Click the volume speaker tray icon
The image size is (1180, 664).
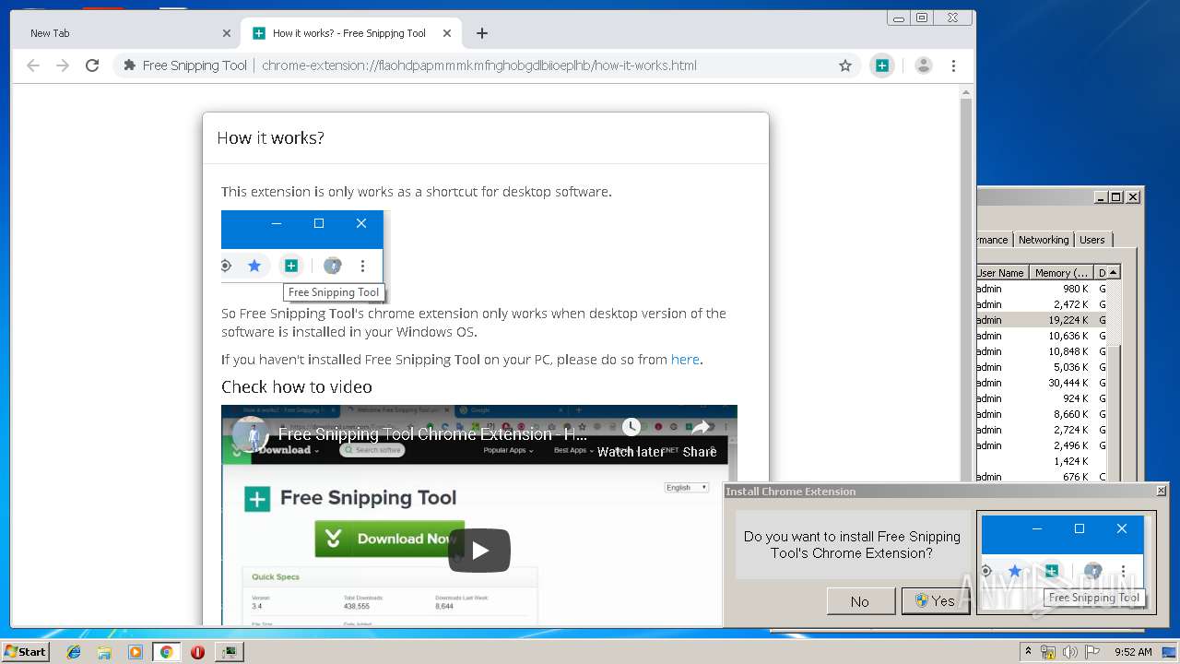coord(1070,652)
